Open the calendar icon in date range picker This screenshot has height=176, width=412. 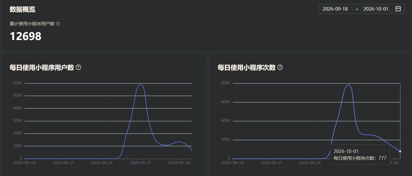tap(398, 9)
